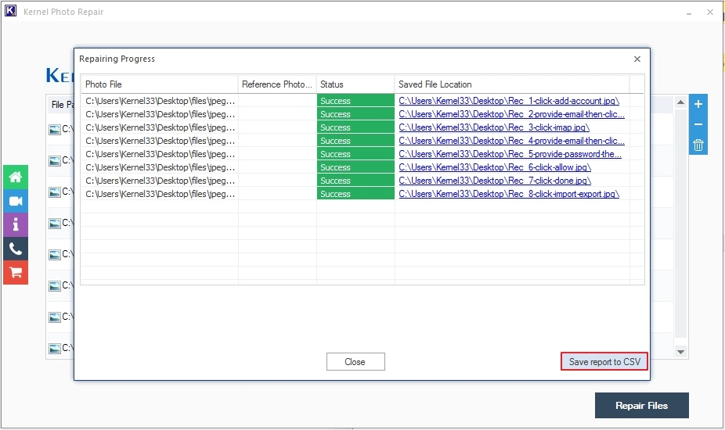Open the Rec_3-click-imap.jpg saved file link

pyautogui.click(x=494, y=127)
